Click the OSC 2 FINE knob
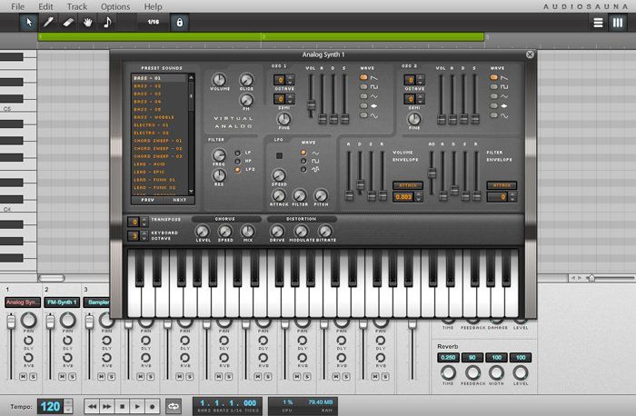Viewport: 636px width, 416px height. pyautogui.click(x=414, y=119)
